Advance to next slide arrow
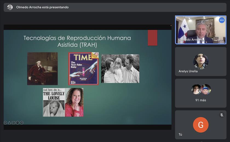Screen dimensions: 230x142 click(x=22, y=123)
